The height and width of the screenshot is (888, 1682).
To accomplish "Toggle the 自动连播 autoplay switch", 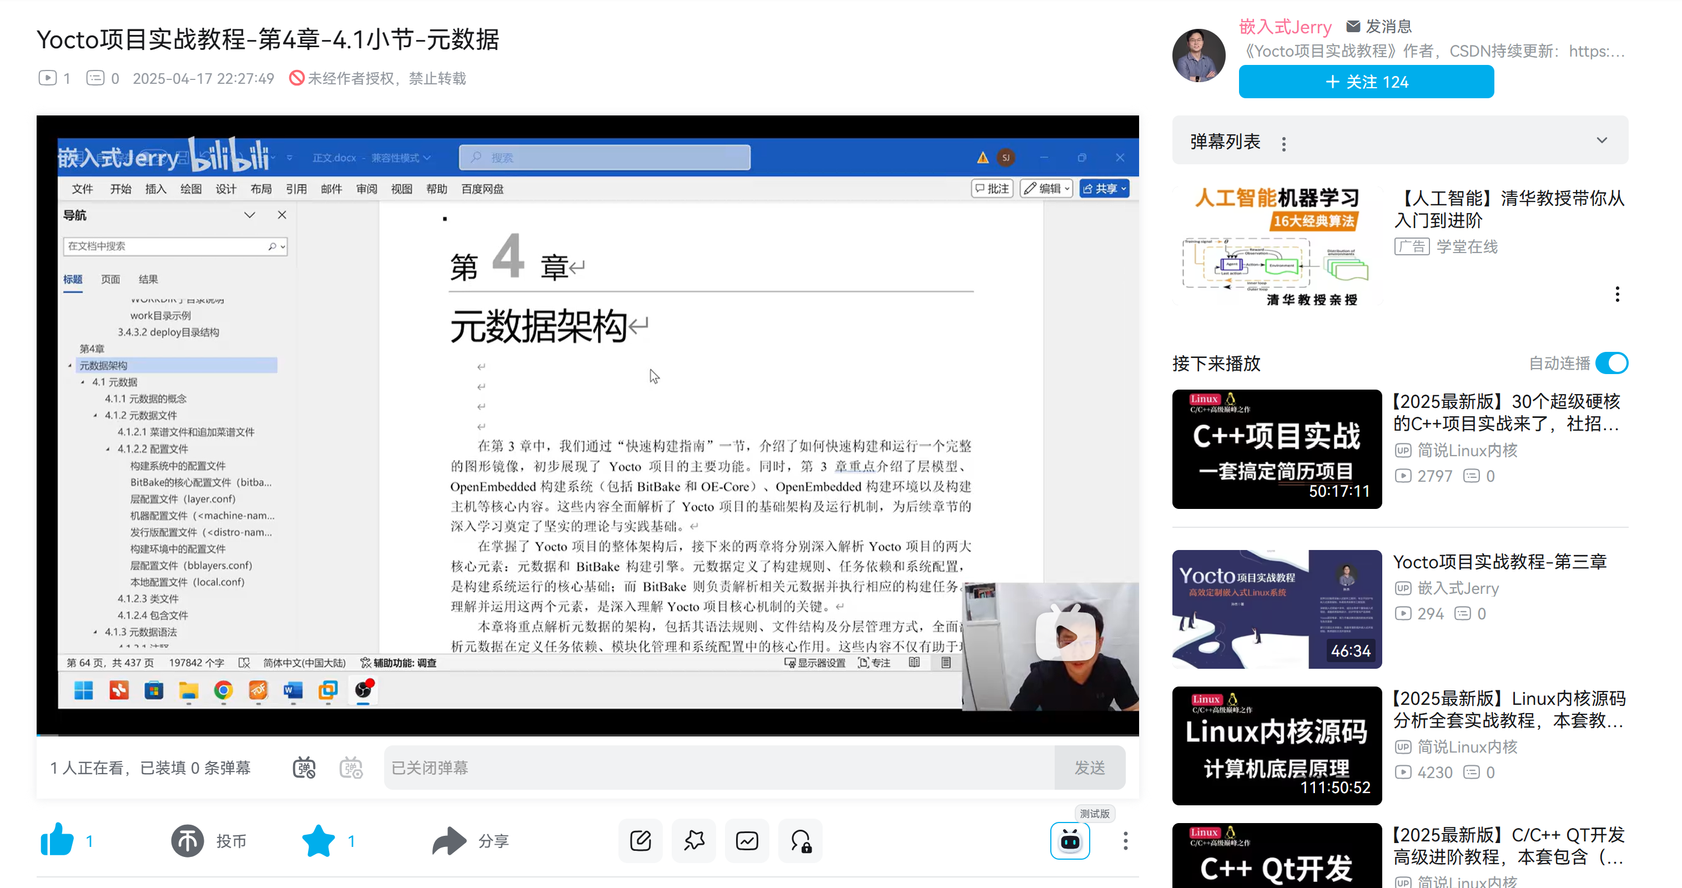I will click(x=1611, y=363).
